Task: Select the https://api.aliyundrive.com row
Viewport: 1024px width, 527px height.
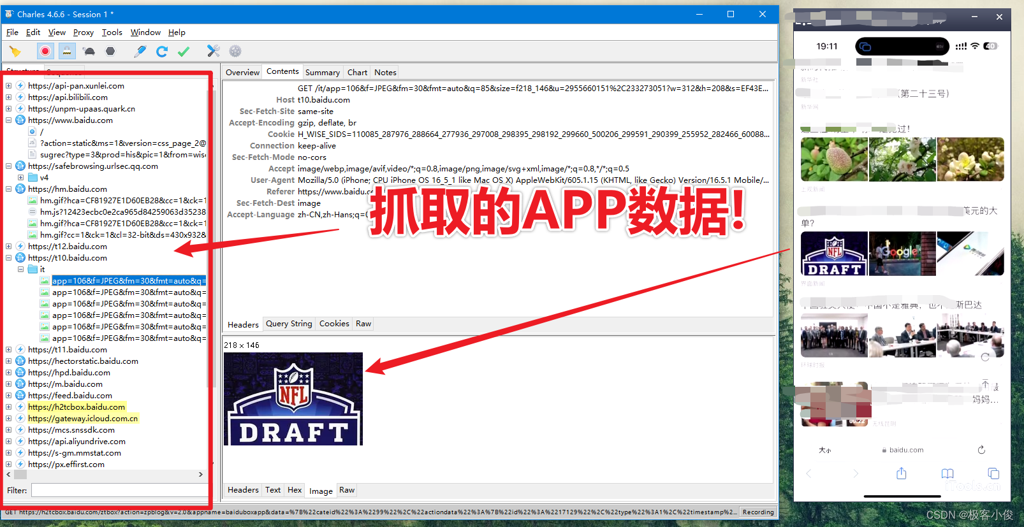Action: pyautogui.click(x=77, y=441)
